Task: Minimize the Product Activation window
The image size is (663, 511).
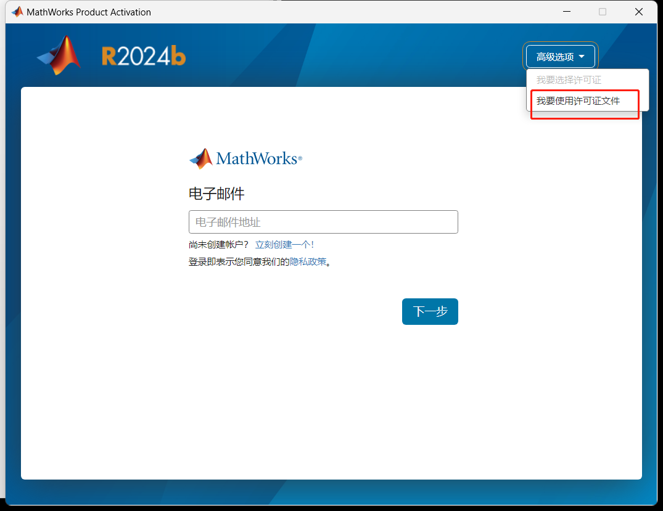Action: [567, 12]
